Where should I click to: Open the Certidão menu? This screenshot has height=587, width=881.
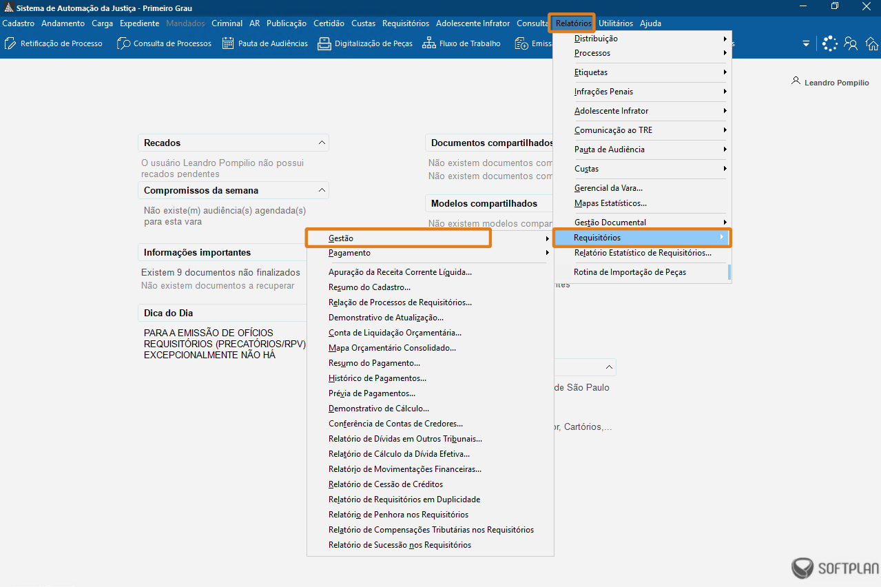coord(329,23)
